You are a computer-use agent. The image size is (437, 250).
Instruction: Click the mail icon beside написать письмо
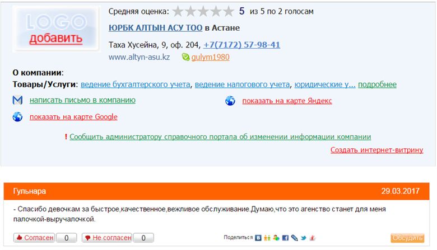click(x=17, y=100)
